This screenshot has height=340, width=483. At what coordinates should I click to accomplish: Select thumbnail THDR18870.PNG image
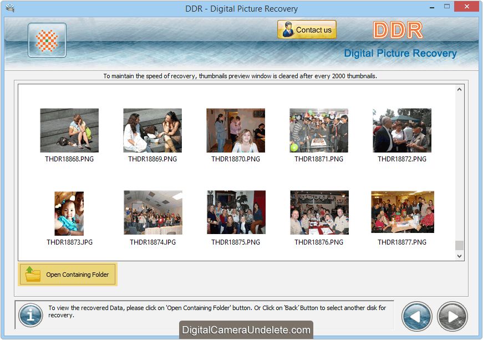236,130
